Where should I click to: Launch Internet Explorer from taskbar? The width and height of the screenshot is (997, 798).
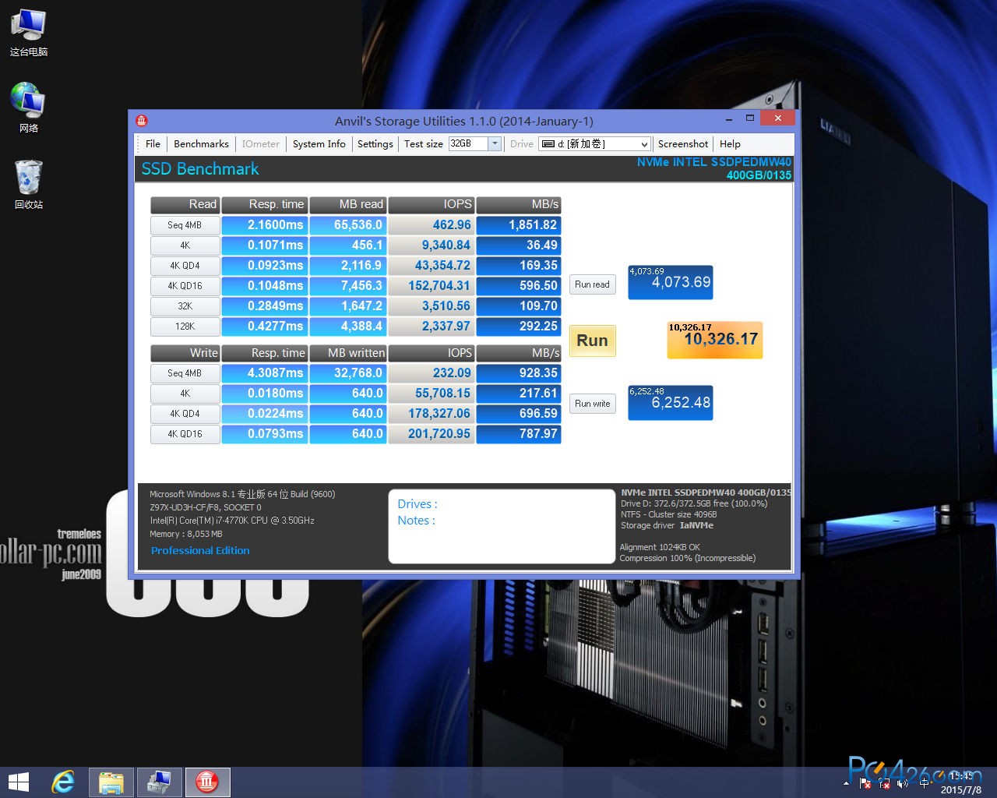pos(63,782)
